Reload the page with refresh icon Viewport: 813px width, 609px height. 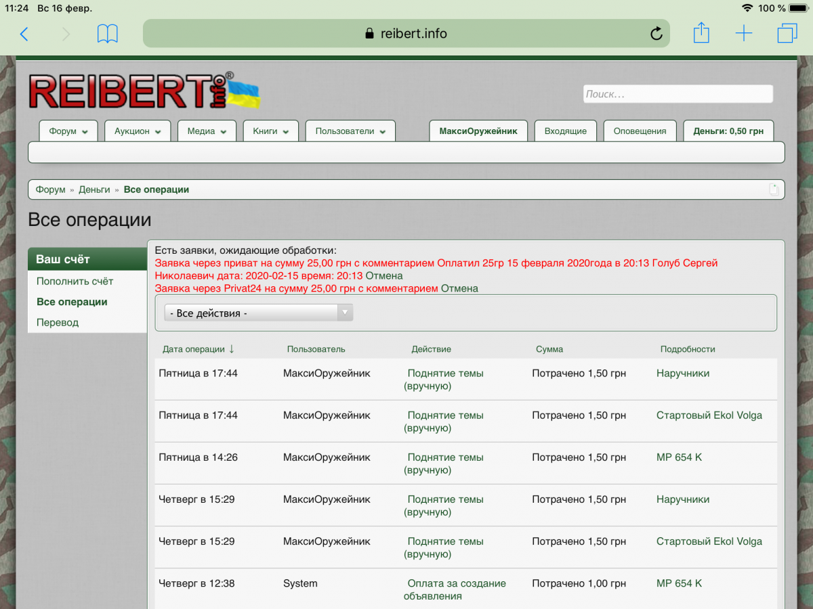(656, 34)
